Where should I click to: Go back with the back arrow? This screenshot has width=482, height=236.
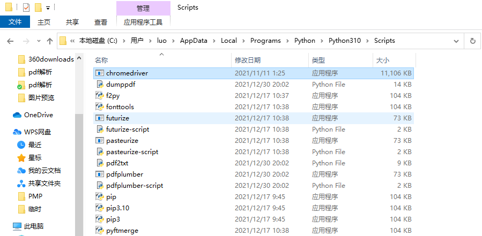pos(10,41)
